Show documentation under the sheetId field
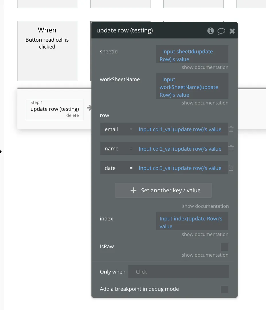266x310 pixels. pyautogui.click(x=205, y=67)
